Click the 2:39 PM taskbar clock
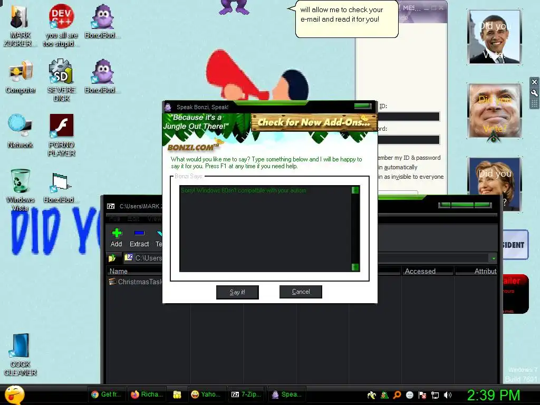Viewport: 540px width, 405px height. pos(493,395)
